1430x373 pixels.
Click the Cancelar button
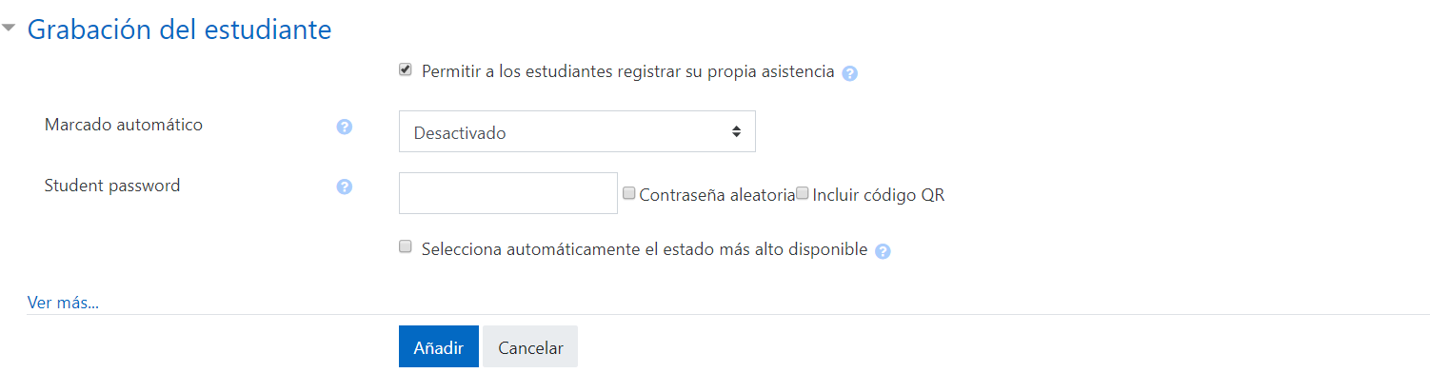pos(530,347)
